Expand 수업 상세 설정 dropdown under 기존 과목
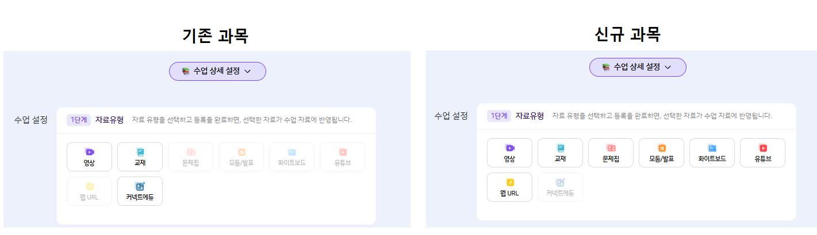This screenshot has height=235, width=817. (217, 71)
